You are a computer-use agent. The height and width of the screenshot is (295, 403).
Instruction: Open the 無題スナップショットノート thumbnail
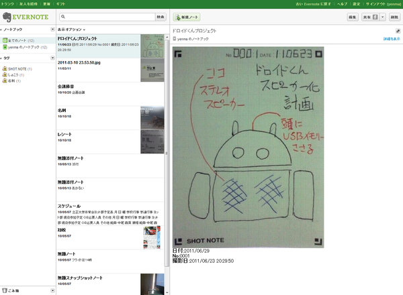click(x=152, y=284)
